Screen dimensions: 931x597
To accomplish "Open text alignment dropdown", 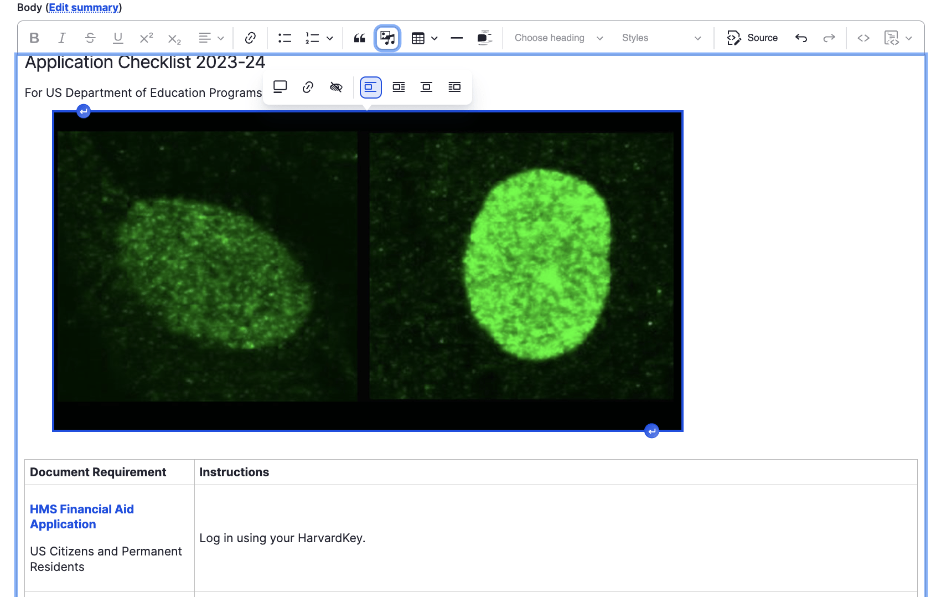I will [211, 38].
